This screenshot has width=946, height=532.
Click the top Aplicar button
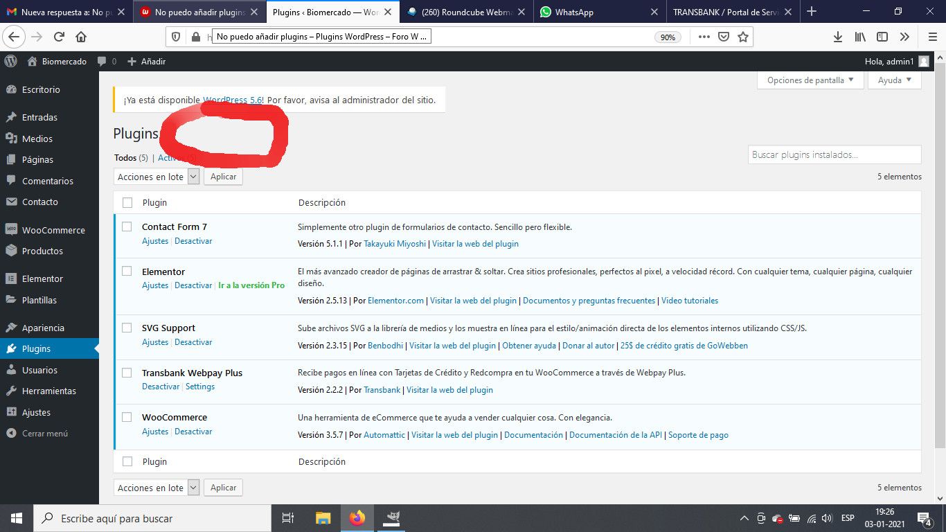click(223, 177)
